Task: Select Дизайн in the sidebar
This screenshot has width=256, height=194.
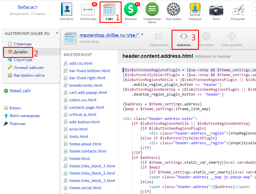Action: coord(20,52)
